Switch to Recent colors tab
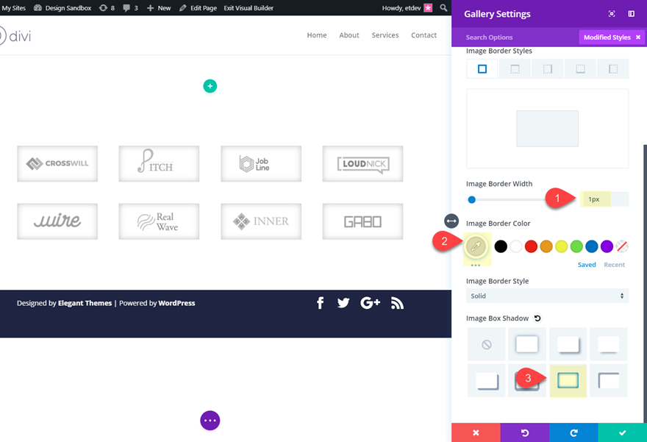This screenshot has height=442, width=647. (x=615, y=265)
